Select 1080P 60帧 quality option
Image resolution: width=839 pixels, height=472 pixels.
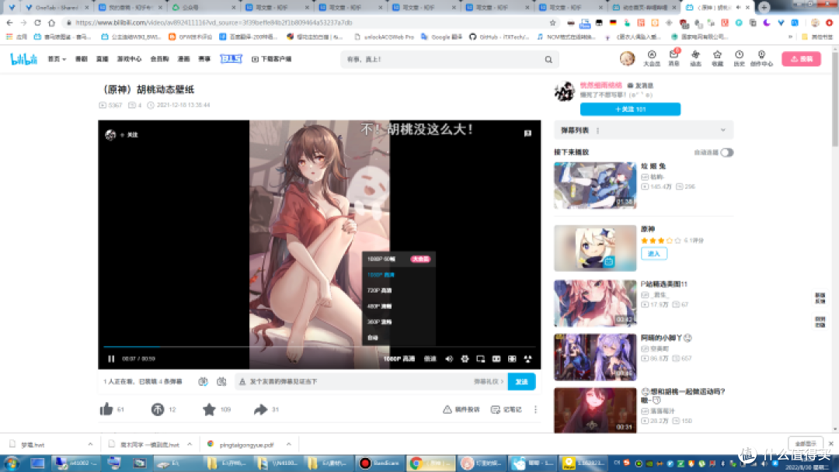click(x=399, y=259)
